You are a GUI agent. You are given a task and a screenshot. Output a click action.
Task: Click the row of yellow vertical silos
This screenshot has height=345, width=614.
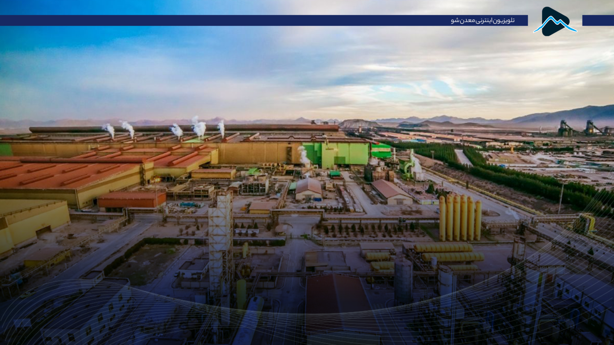tap(460, 218)
